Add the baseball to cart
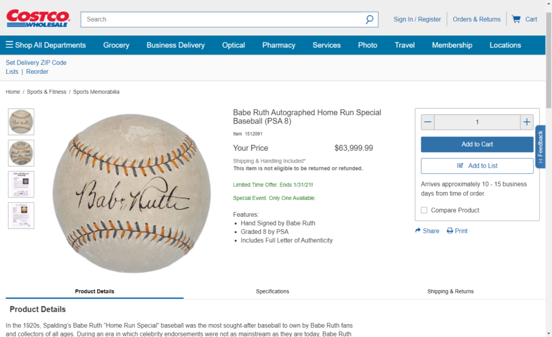This screenshot has width=552, height=337. point(477,145)
